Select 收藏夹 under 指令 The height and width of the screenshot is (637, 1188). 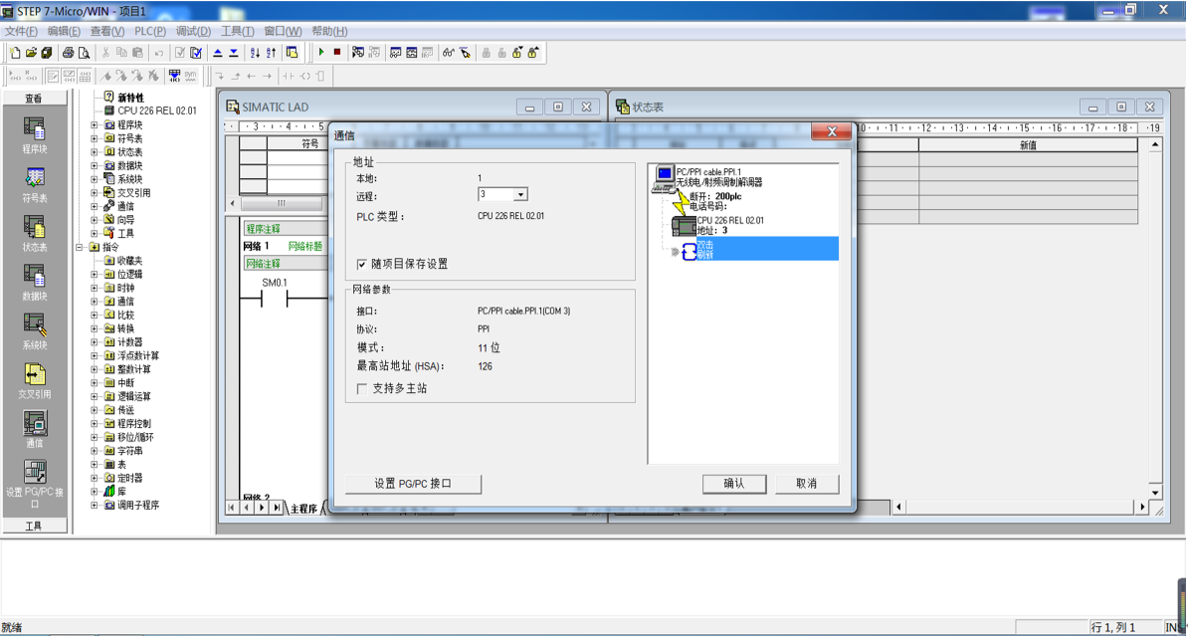(x=129, y=261)
